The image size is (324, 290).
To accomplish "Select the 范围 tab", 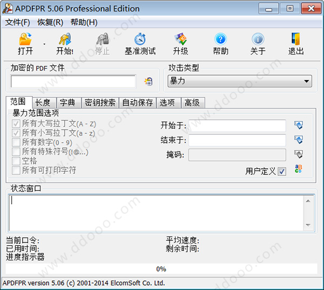I will pyautogui.click(x=18, y=102).
